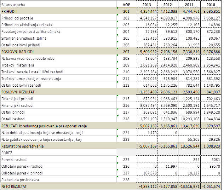Click 'Neto dobitak poslovanja' row label
Screen dimensions: 224x190
tap(42, 133)
